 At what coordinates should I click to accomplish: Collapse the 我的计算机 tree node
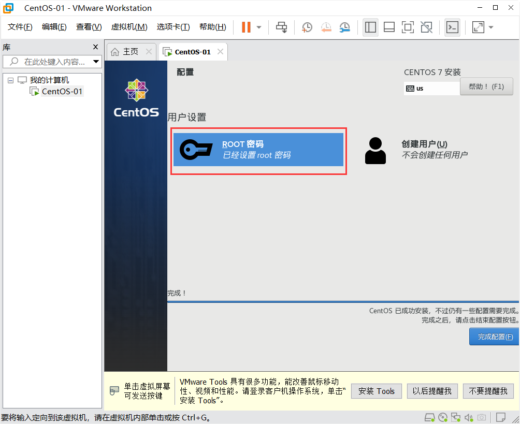coord(10,80)
